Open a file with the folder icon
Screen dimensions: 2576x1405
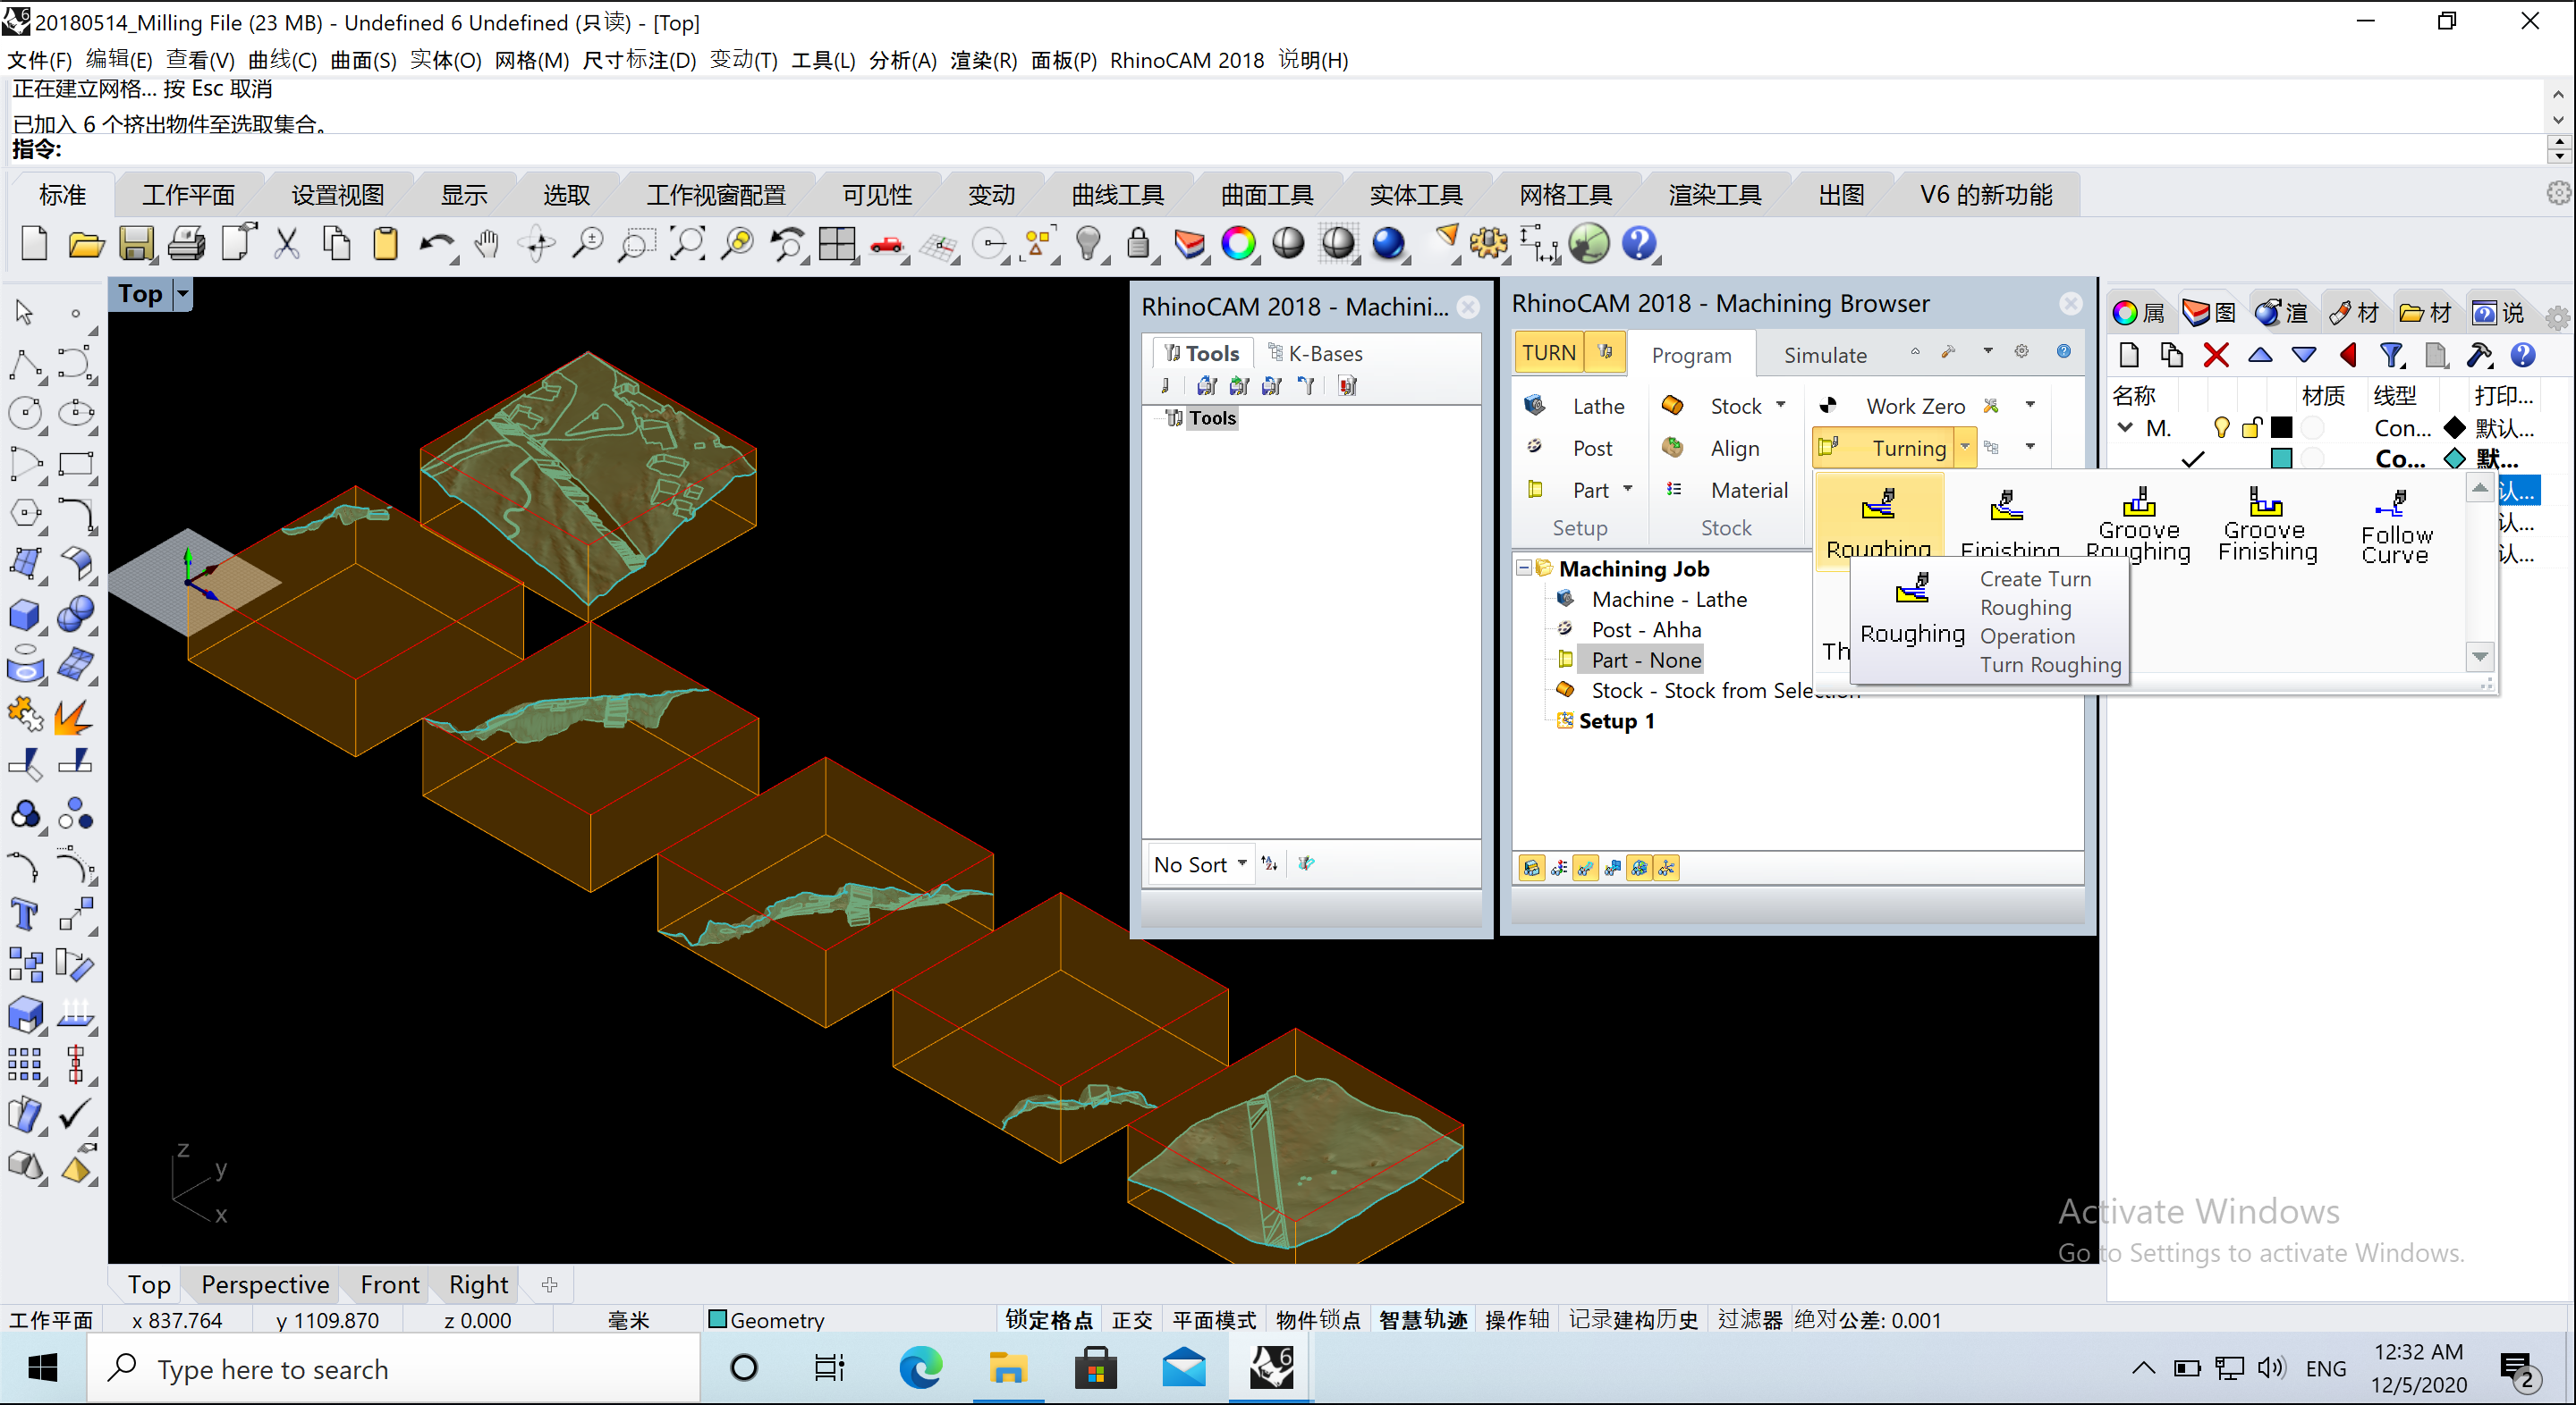[85, 244]
